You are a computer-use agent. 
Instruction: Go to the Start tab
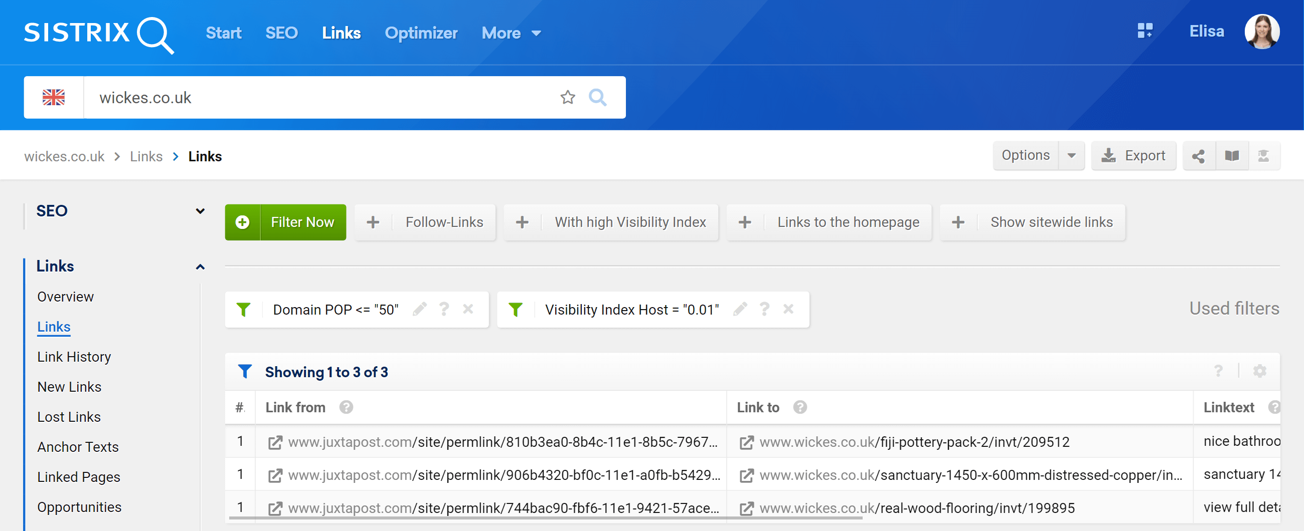pos(223,34)
